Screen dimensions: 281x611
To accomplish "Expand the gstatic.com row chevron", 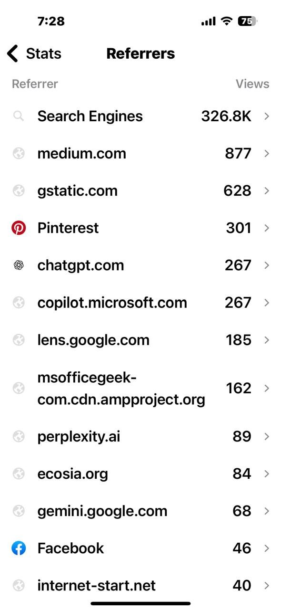I will tap(267, 190).
